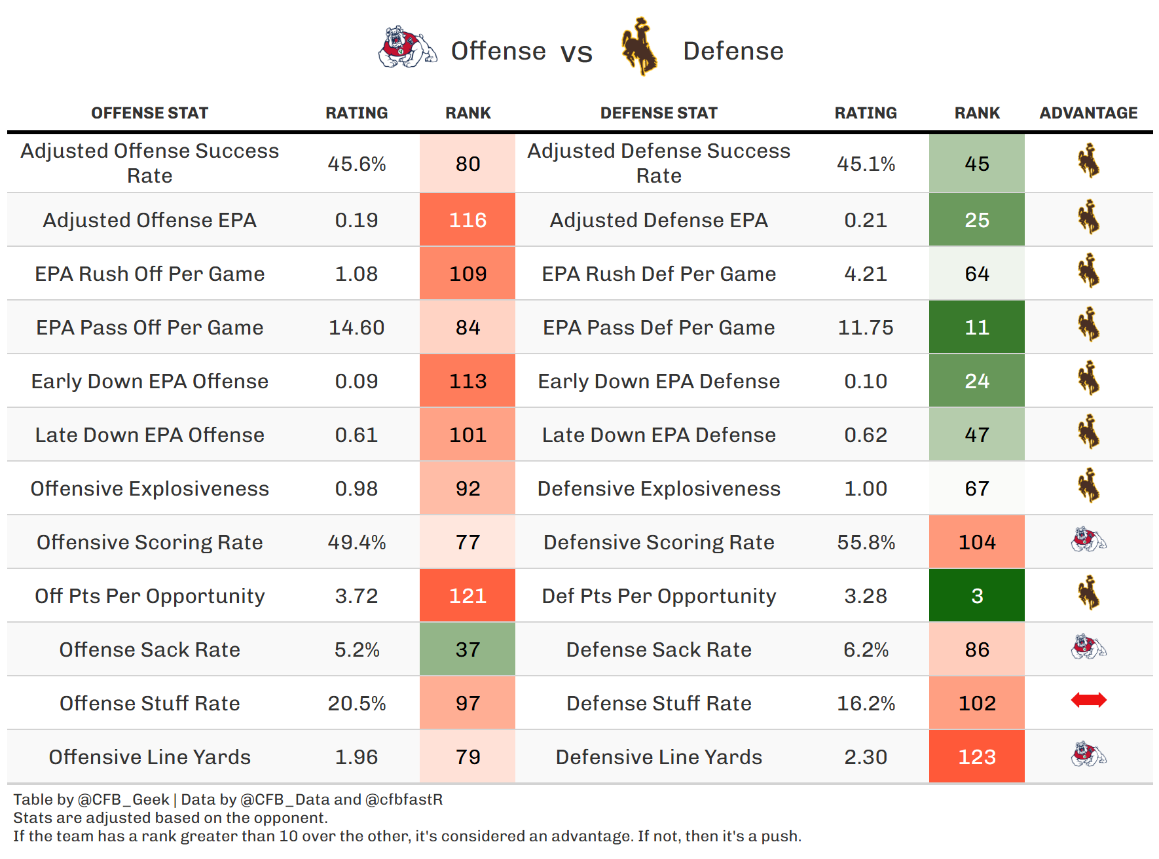The width and height of the screenshot is (1159, 859).
Task: Click the bulldog advantage icon for Defensive Line Yards
Action: coord(1088,755)
